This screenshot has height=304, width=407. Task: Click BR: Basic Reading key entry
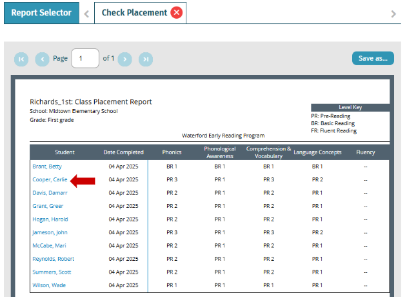click(x=333, y=123)
